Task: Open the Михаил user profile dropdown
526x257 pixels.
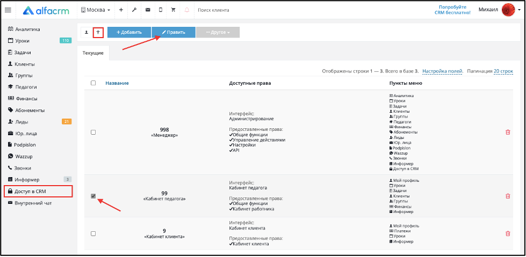Action: [x=500, y=10]
